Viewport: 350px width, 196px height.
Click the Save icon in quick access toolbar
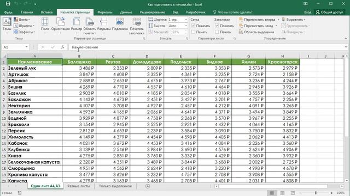(8, 4)
